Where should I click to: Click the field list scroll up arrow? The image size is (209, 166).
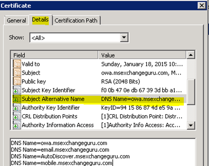191,55
